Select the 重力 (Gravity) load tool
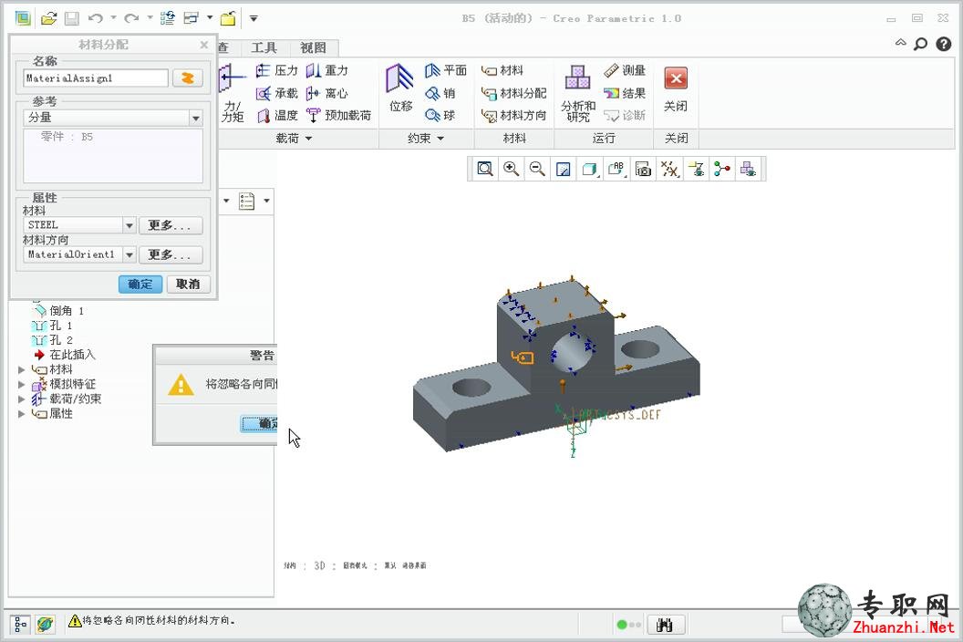 point(327,70)
